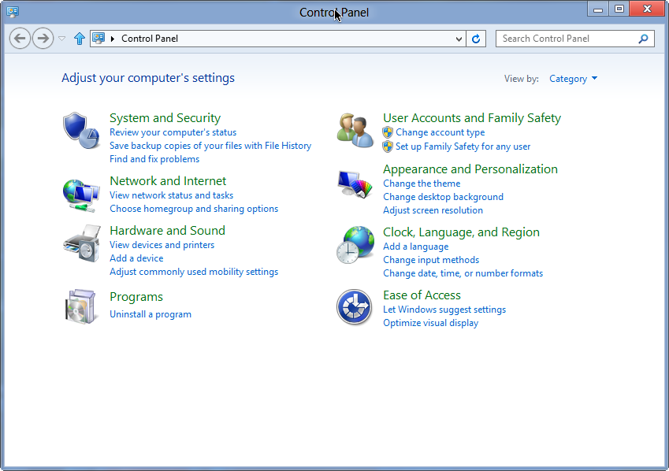Click Change the theme

[422, 184]
